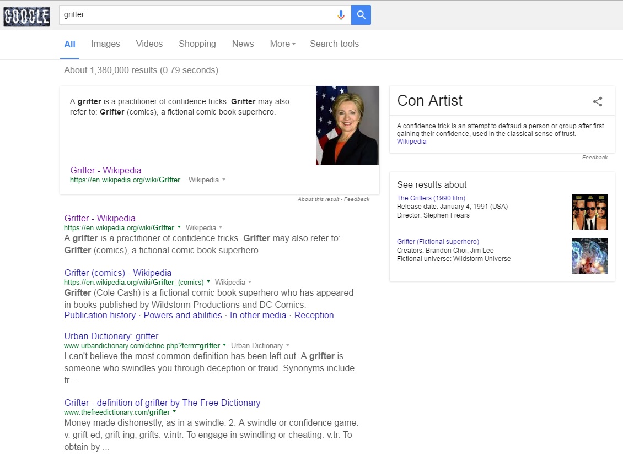Open first organic Grifter - Wikipedia result
The height and width of the screenshot is (456, 623).
pos(100,218)
